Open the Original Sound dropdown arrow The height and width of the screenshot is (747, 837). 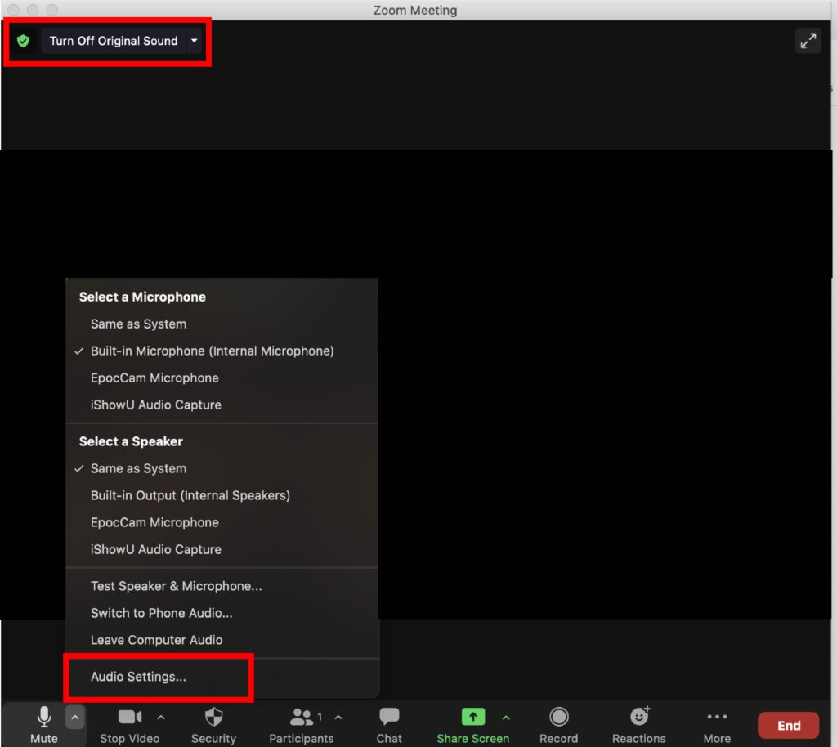coord(195,41)
